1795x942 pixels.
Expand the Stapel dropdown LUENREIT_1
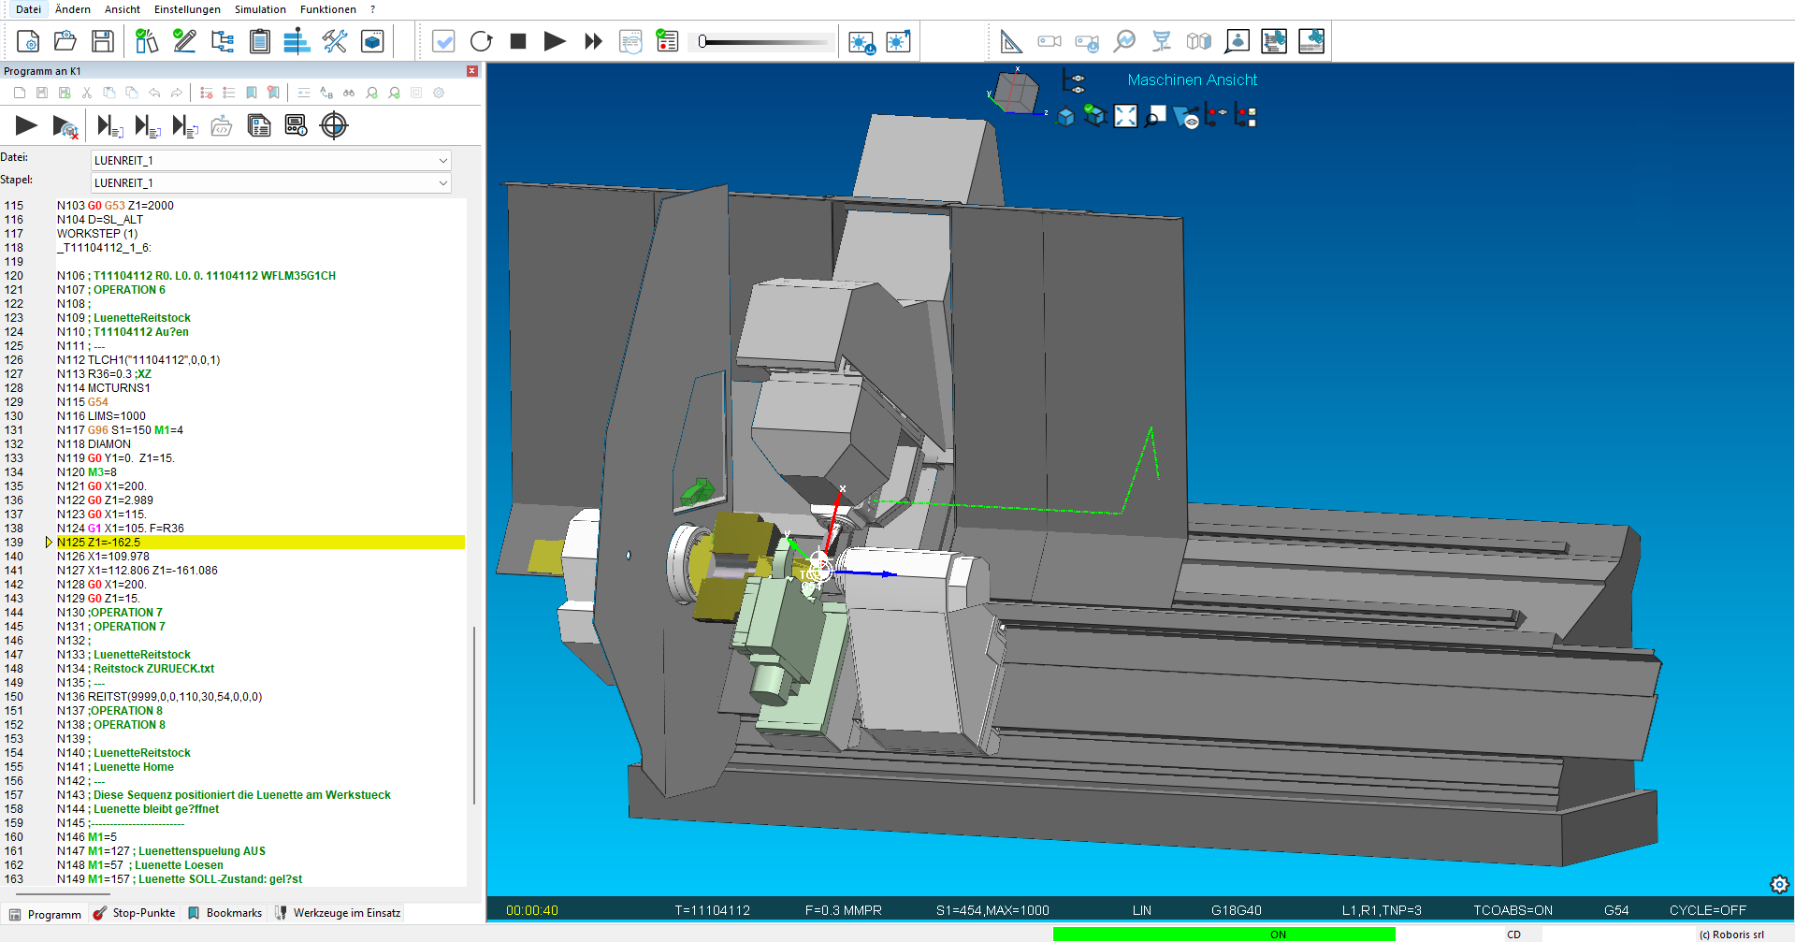pyautogui.click(x=442, y=183)
